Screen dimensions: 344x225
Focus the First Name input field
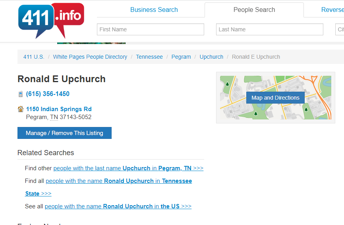pos(150,29)
